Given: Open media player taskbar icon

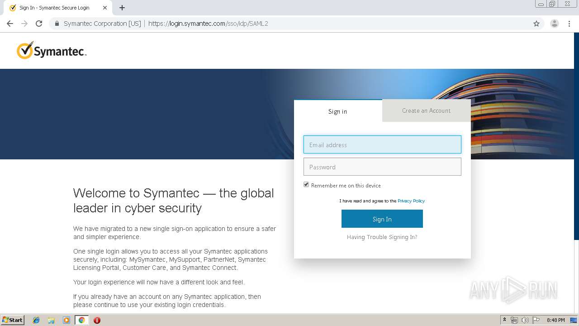Looking at the screenshot, I should tap(66, 320).
